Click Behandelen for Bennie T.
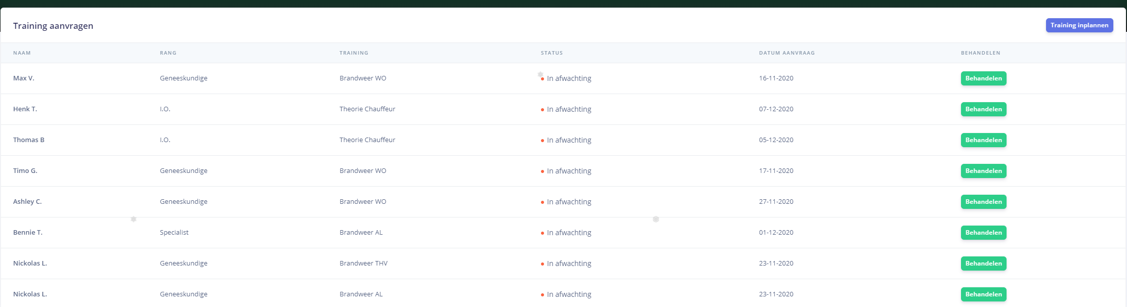1127x307 pixels. click(x=983, y=233)
